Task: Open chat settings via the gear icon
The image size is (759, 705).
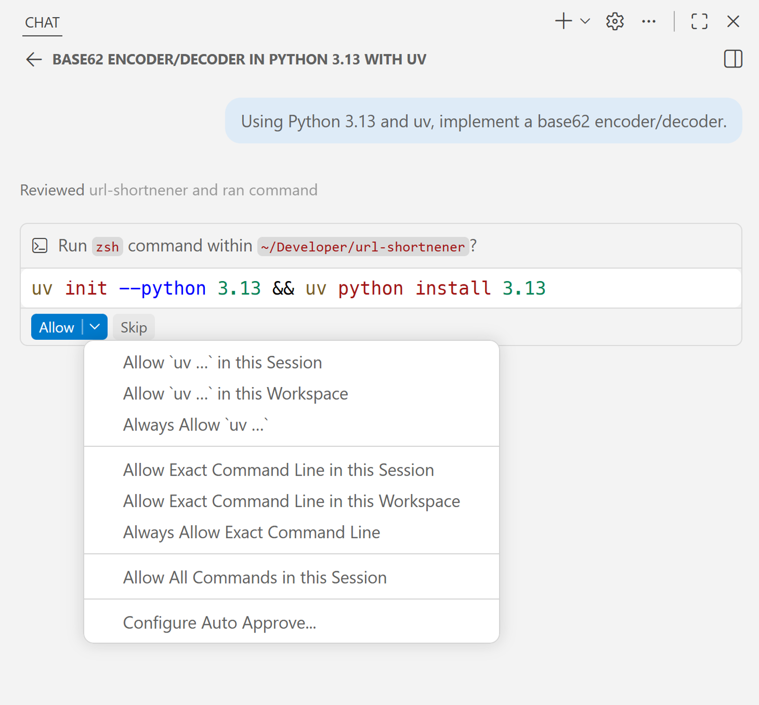Action: click(614, 21)
